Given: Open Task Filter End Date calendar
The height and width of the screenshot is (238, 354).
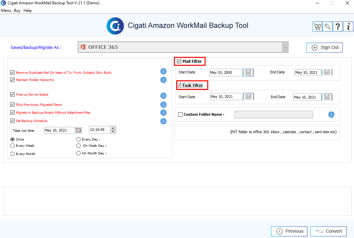Looking at the screenshot, I should (327, 97).
